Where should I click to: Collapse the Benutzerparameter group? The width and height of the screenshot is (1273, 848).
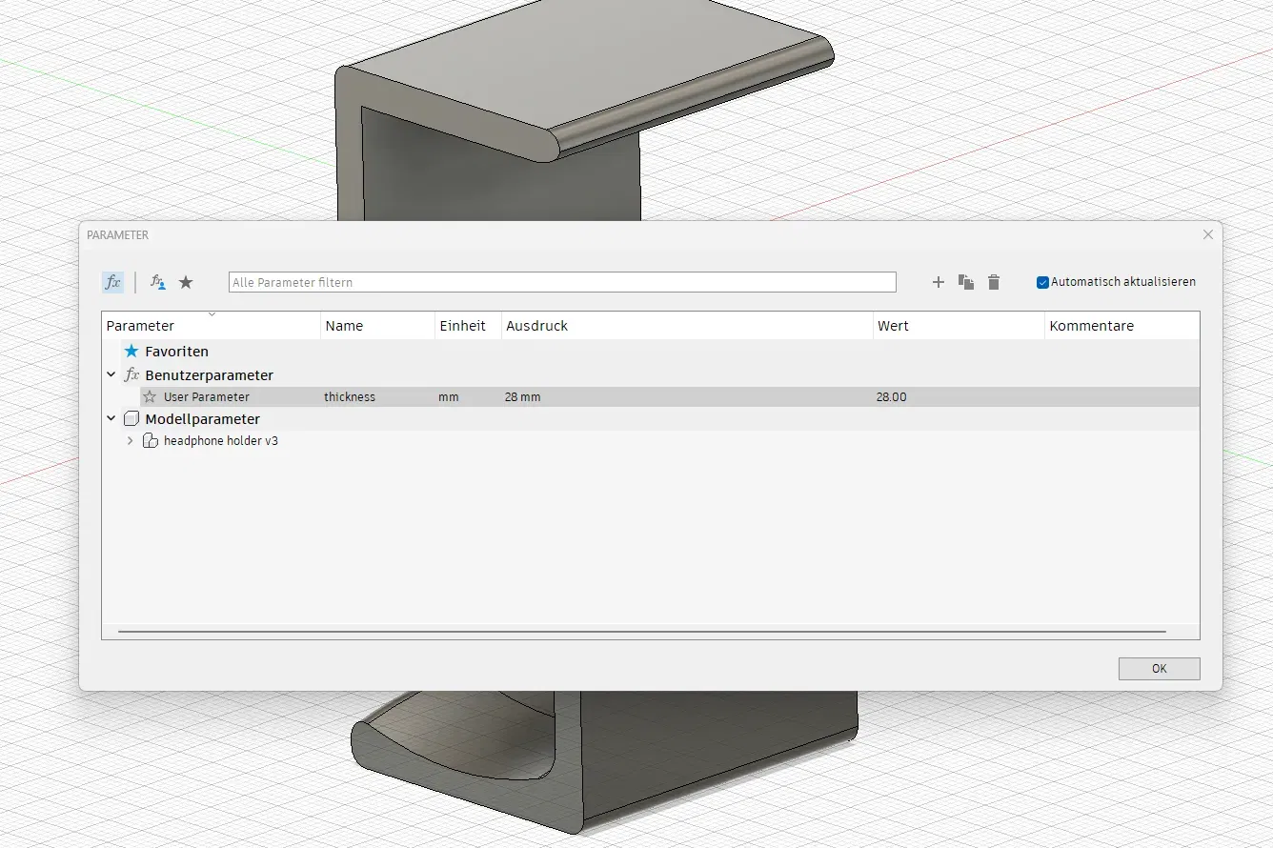tap(111, 375)
